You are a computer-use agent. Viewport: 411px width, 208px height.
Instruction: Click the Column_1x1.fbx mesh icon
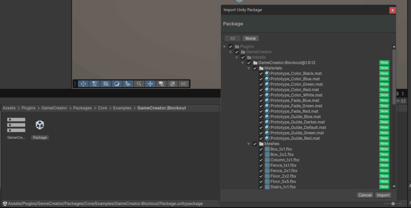(267, 160)
